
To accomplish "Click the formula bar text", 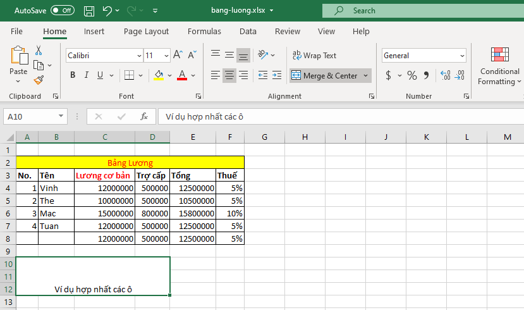I will pos(204,116).
